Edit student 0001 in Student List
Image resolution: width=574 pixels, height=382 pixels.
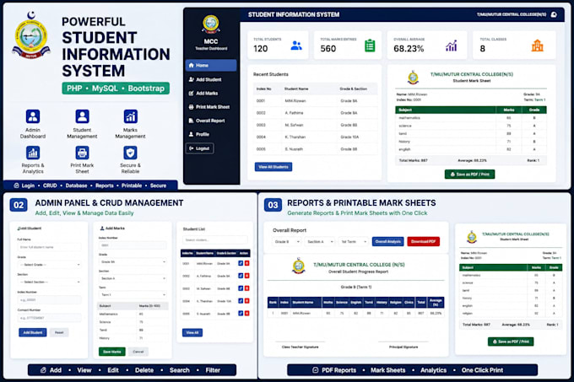pos(241,263)
